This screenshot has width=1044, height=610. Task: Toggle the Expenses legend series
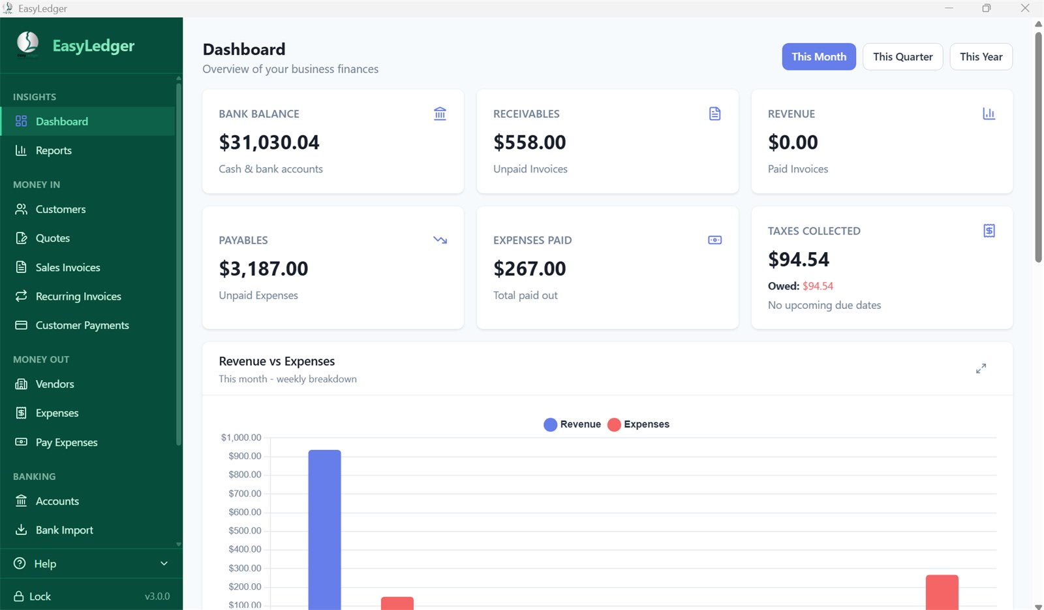pyautogui.click(x=638, y=425)
